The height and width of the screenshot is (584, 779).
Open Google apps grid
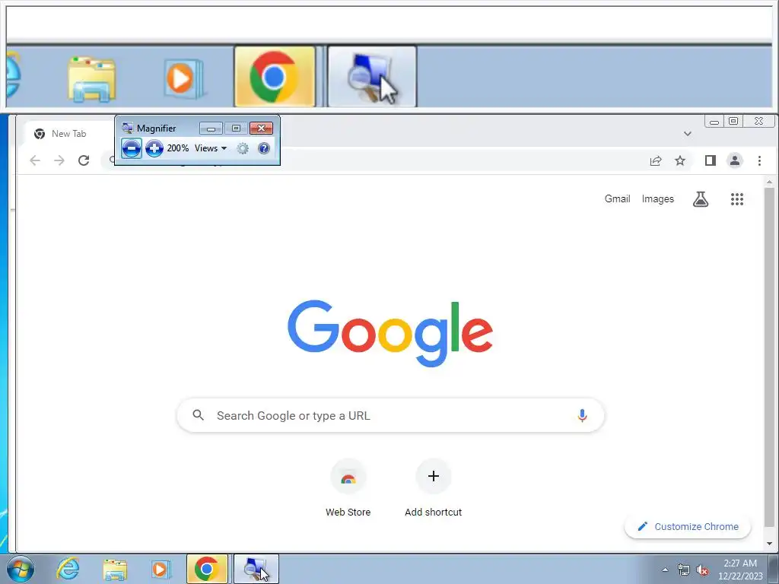point(736,199)
